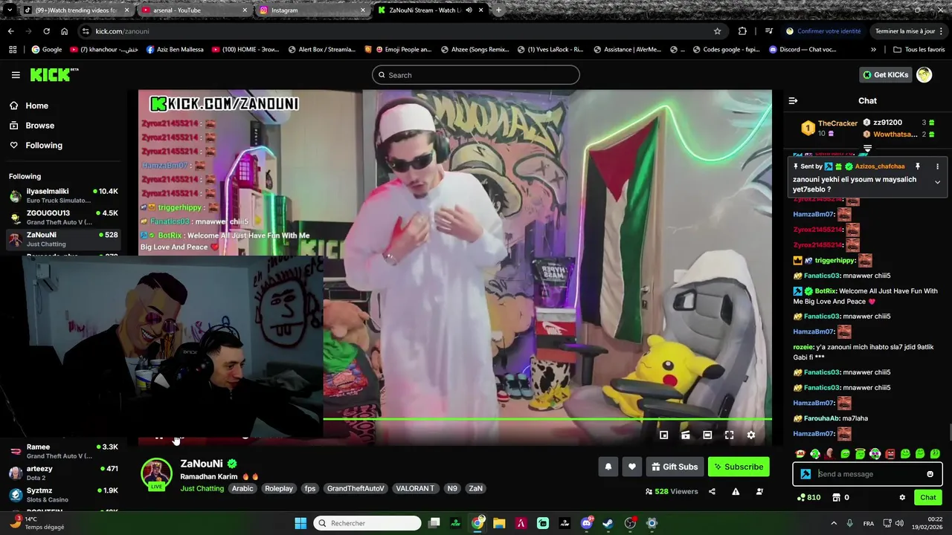The height and width of the screenshot is (535, 952).
Task: Enter fullscreen on the stream player
Action: point(730,435)
